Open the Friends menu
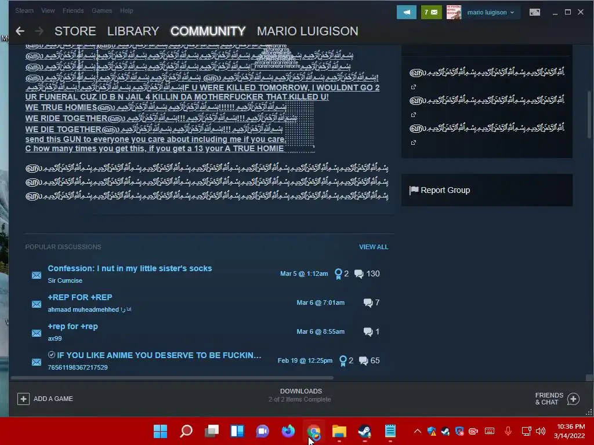Image resolution: width=594 pixels, height=445 pixels. pos(73,10)
